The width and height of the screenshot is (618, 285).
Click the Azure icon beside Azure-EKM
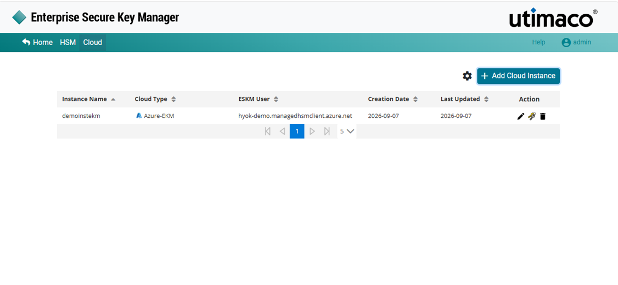click(x=139, y=116)
